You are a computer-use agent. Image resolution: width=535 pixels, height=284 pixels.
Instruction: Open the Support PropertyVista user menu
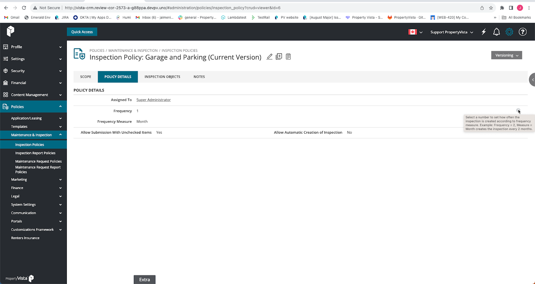(452, 32)
